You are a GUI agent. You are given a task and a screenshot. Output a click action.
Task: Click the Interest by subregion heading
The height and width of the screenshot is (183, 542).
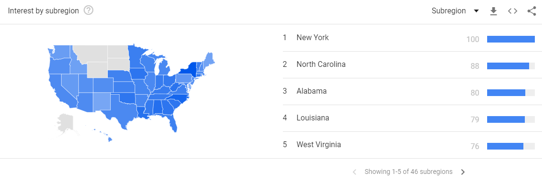[x=43, y=11]
